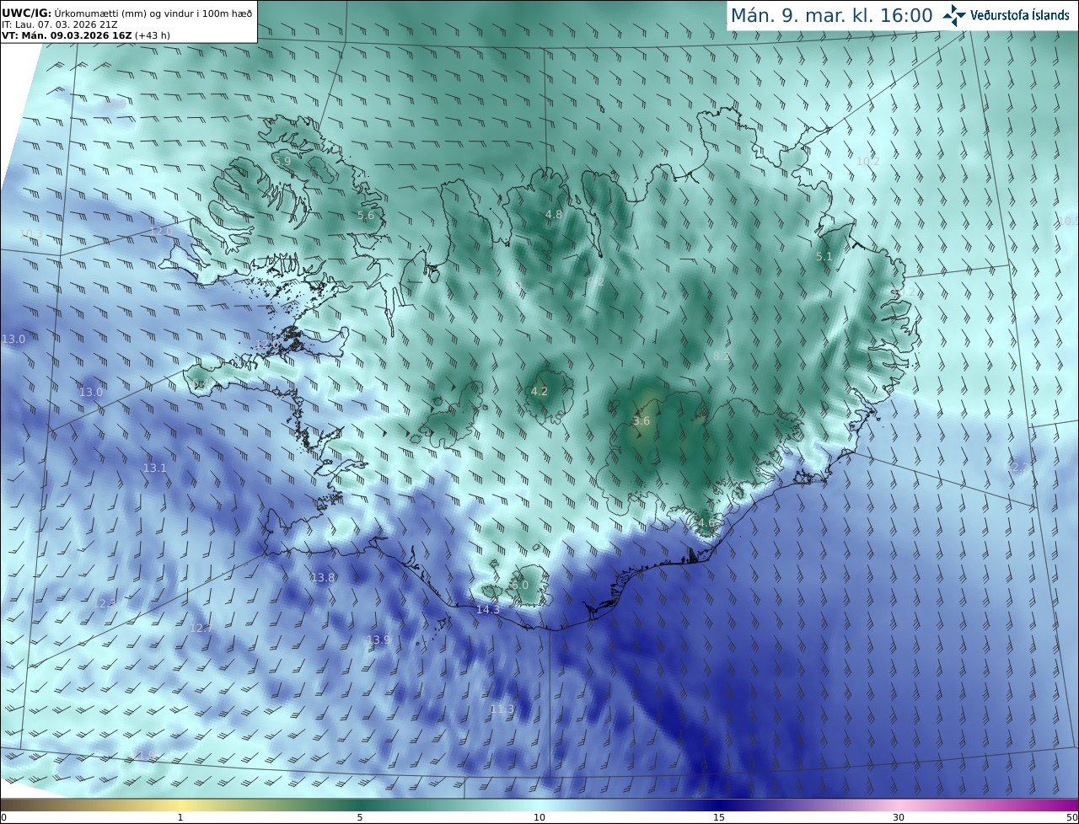Click the colour scale label 50

tap(1072, 817)
